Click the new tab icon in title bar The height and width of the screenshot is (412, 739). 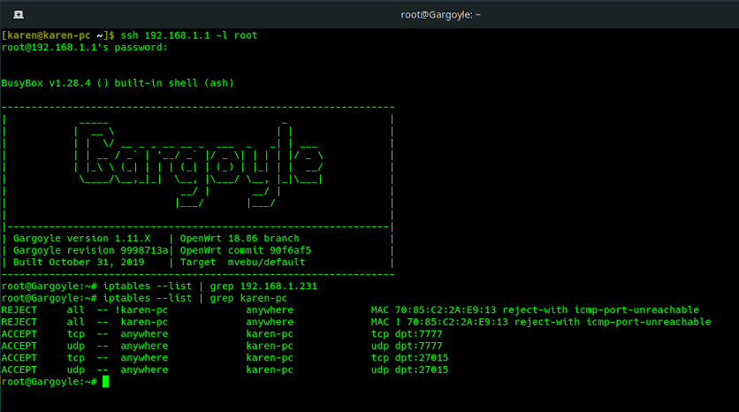pyautogui.click(x=19, y=15)
